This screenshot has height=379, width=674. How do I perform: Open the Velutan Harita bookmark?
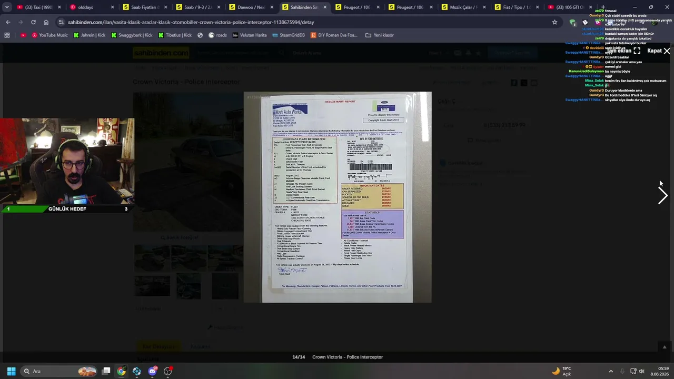point(250,35)
